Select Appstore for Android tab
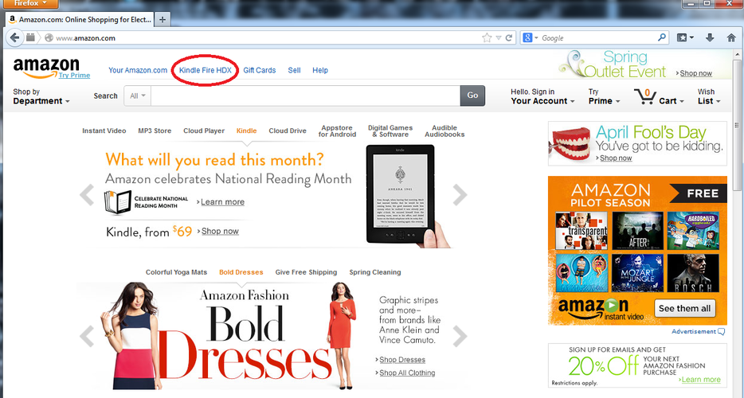Image resolution: width=744 pixels, height=398 pixels. click(x=337, y=131)
